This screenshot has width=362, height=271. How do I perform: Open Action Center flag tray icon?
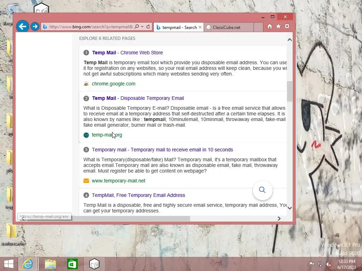click(x=311, y=264)
